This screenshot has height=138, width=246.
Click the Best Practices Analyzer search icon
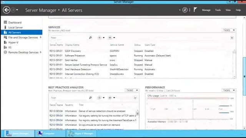90,98
